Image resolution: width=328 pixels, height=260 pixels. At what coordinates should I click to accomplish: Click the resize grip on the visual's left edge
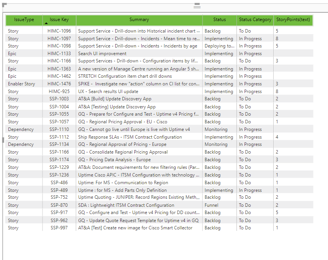click(x=3, y=140)
